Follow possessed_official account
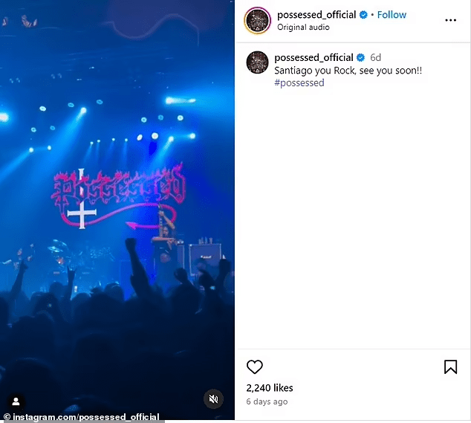The image size is (471, 423). (x=392, y=15)
